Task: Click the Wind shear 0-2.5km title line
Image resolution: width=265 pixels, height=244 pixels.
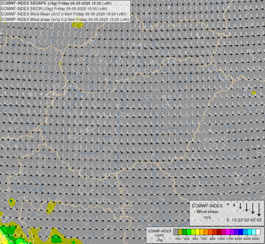Action: (x=65, y=20)
